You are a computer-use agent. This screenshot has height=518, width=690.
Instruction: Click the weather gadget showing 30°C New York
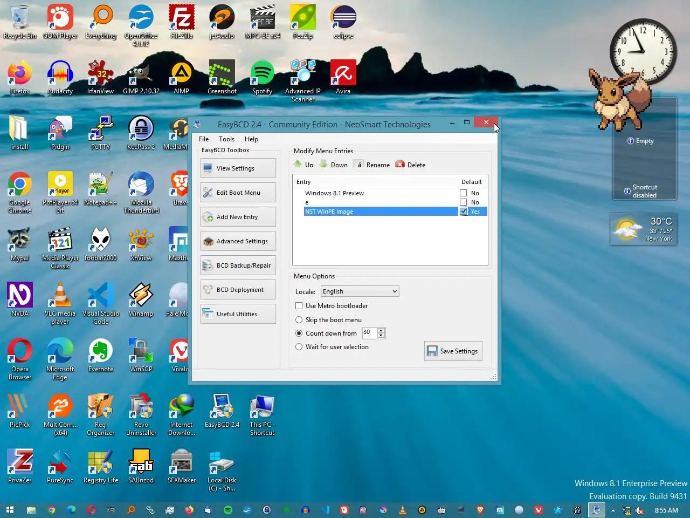coord(644,229)
